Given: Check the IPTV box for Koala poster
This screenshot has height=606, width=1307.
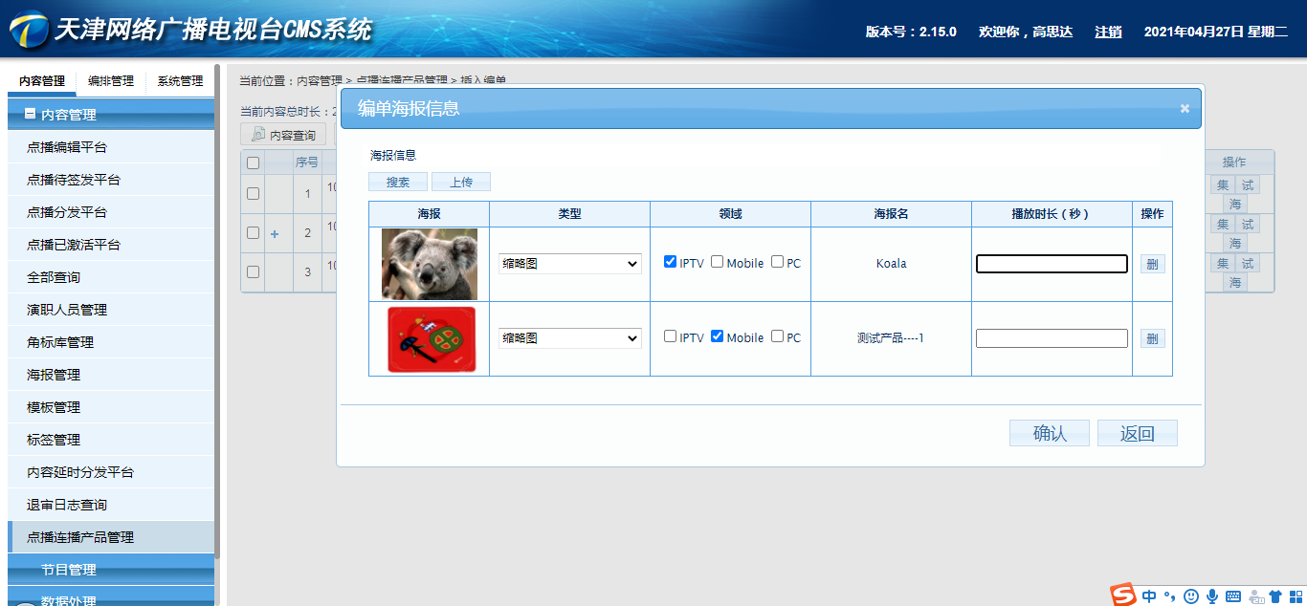Looking at the screenshot, I should (670, 262).
